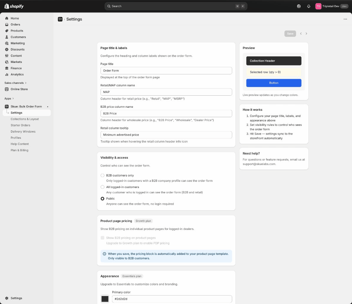Open the Help Content link
The width and height of the screenshot is (352, 304).
tap(19, 144)
